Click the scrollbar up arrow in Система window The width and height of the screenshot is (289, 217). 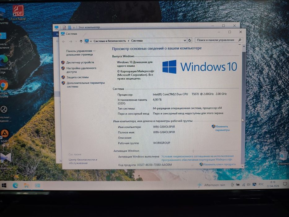[244, 46]
